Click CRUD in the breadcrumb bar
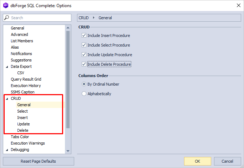The width and height of the screenshot is (244, 168). point(83,18)
